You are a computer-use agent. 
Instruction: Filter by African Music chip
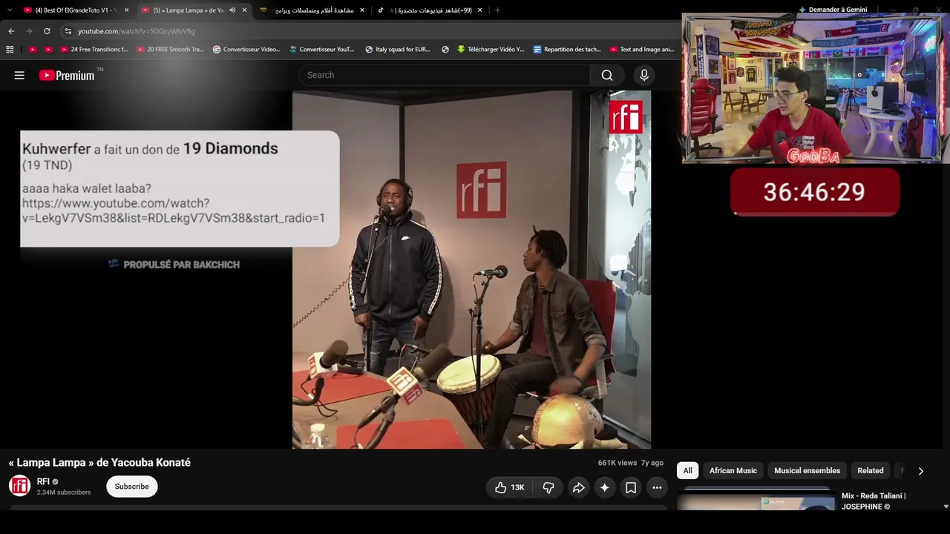[733, 471]
